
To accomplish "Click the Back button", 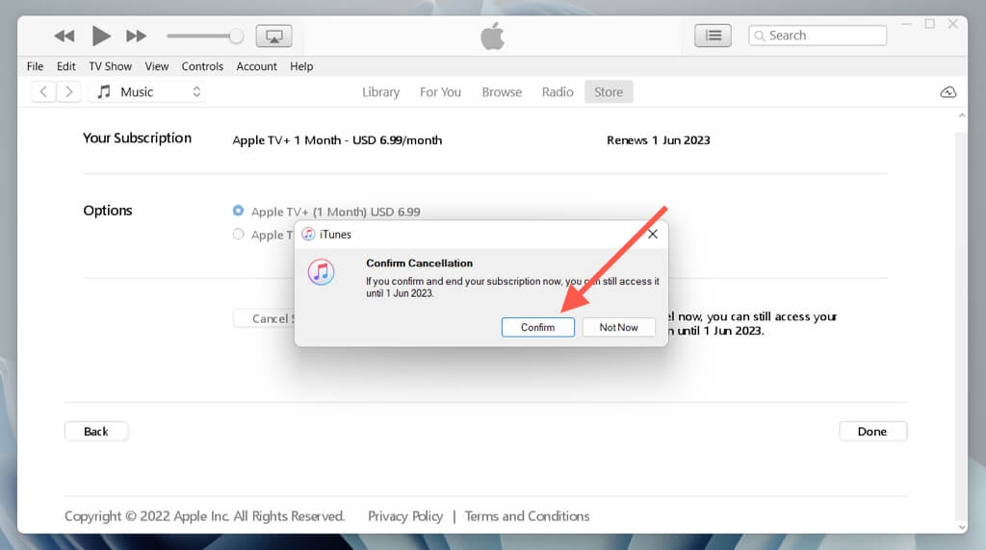I will click(96, 432).
